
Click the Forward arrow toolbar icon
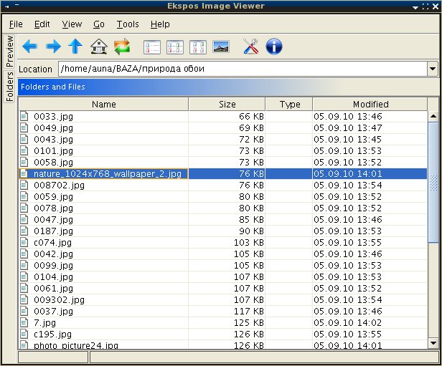click(x=53, y=47)
